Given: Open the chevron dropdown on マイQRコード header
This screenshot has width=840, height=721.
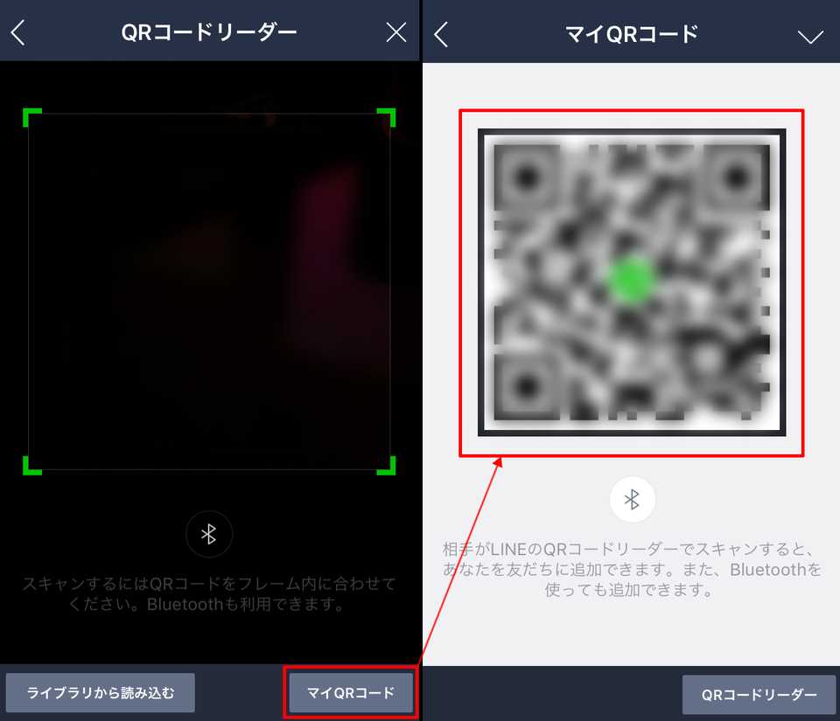Looking at the screenshot, I should [x=810, y=37].
